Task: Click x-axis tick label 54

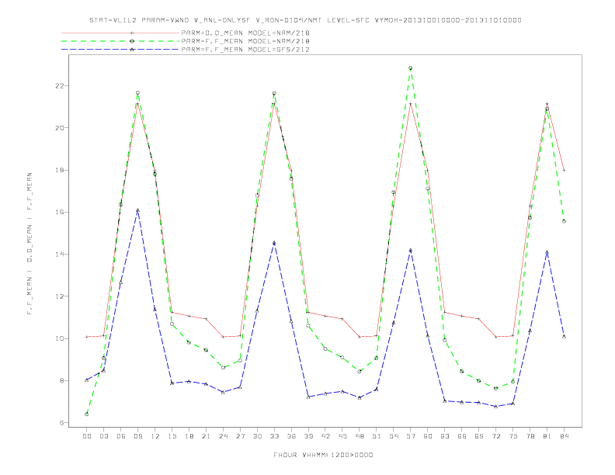Action: pos(394,436)
